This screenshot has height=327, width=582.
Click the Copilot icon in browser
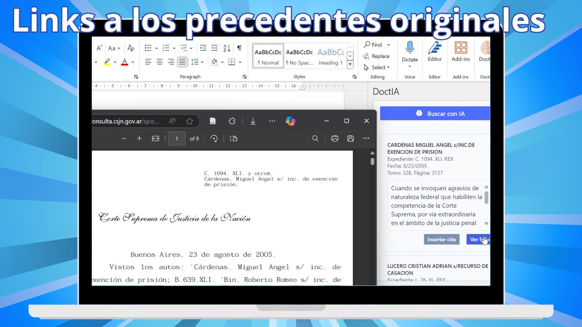pyautogui.click(x=291, y=121)
